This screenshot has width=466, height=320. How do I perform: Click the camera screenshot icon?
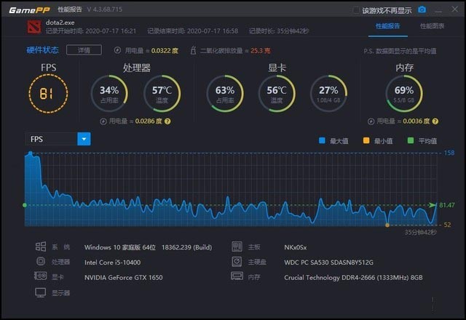pyautogui.click(x=422, y=9)
